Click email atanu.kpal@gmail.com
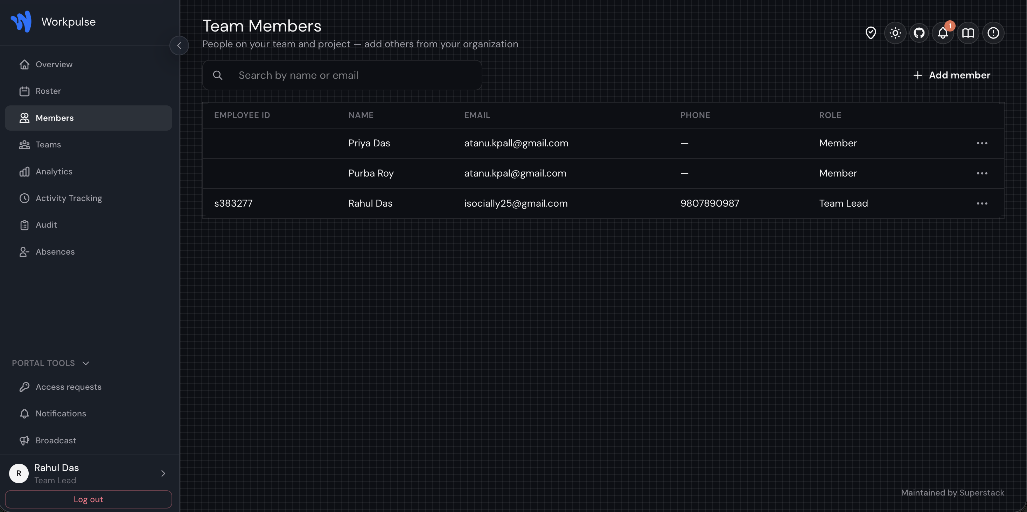The image size is (1027, 512). click(x=515, y=173)
